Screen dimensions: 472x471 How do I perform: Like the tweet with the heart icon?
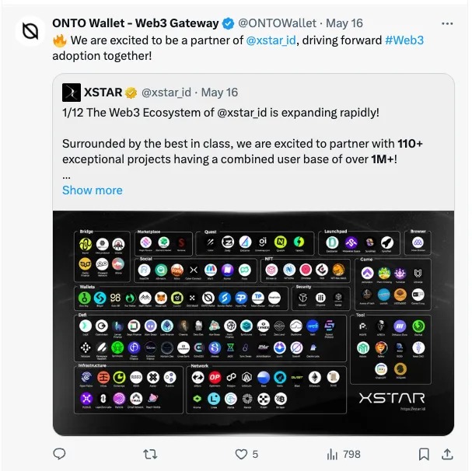(x=241, y=453)
